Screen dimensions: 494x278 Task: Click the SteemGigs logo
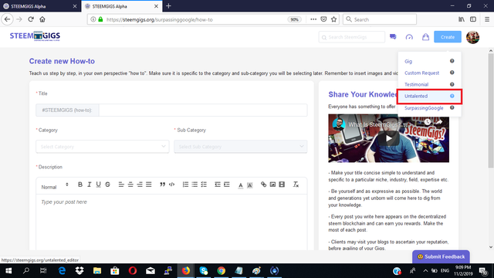point(35,36)
